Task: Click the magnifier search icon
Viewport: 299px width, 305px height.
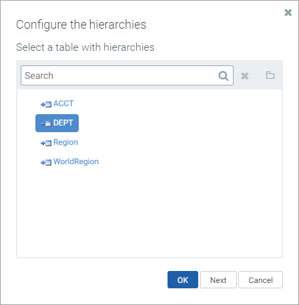Action: pos(224,75)
